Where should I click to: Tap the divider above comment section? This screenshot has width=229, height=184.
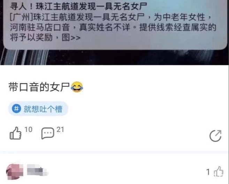click(x=114, y=152)
